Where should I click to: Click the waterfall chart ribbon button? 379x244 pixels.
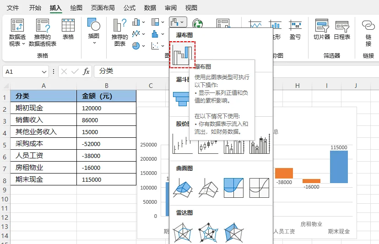tap(178, 22)
